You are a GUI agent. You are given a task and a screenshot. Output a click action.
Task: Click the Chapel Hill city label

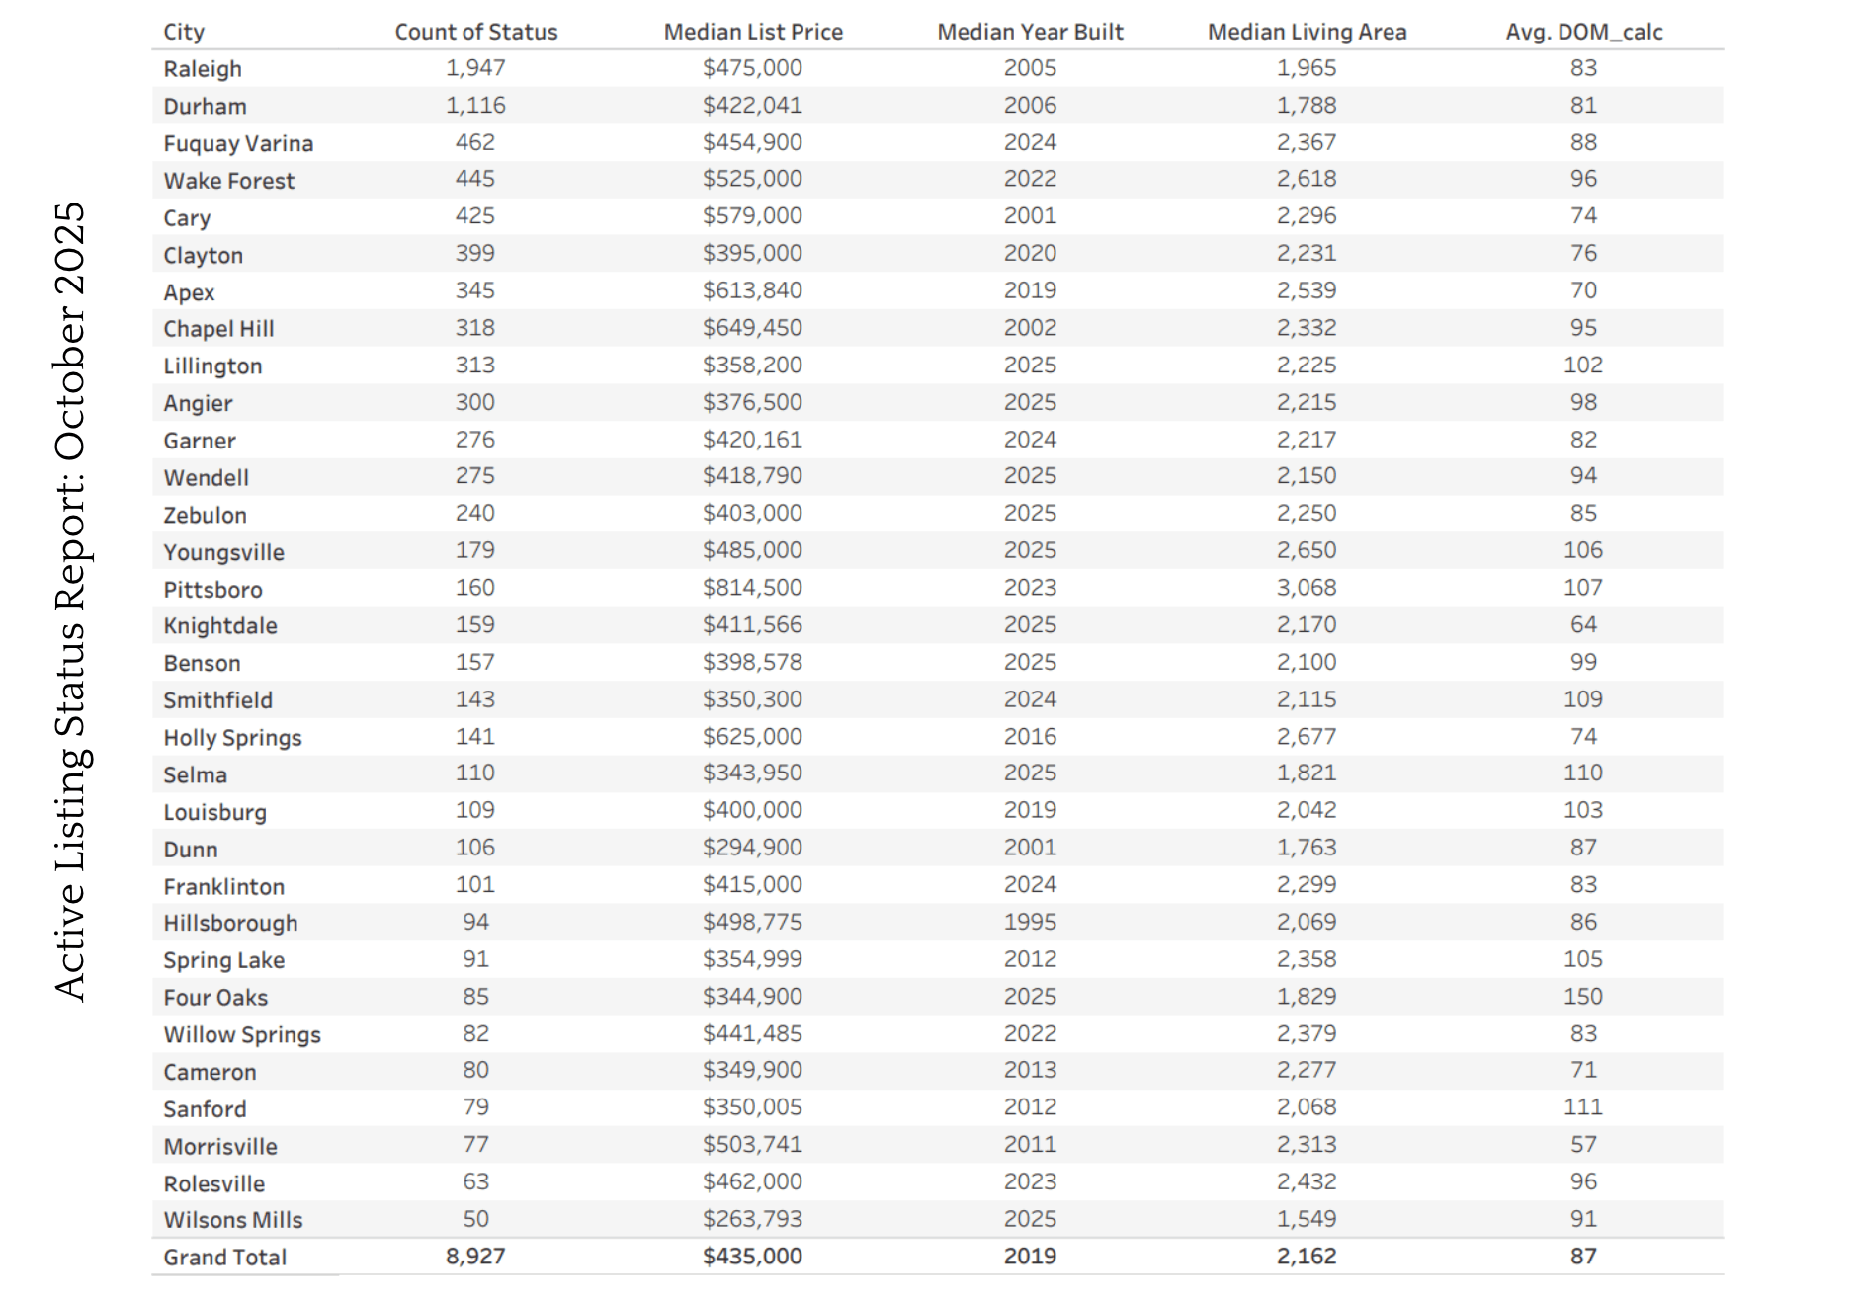(x=218, y=329)
